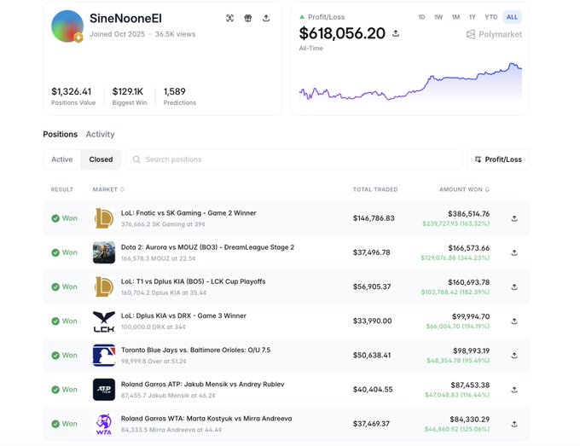Image resolution: width=580 pixels, height=446 pixels.
Task: Click the ATP logo in the Mensik row
Action: tap(104, 390)
